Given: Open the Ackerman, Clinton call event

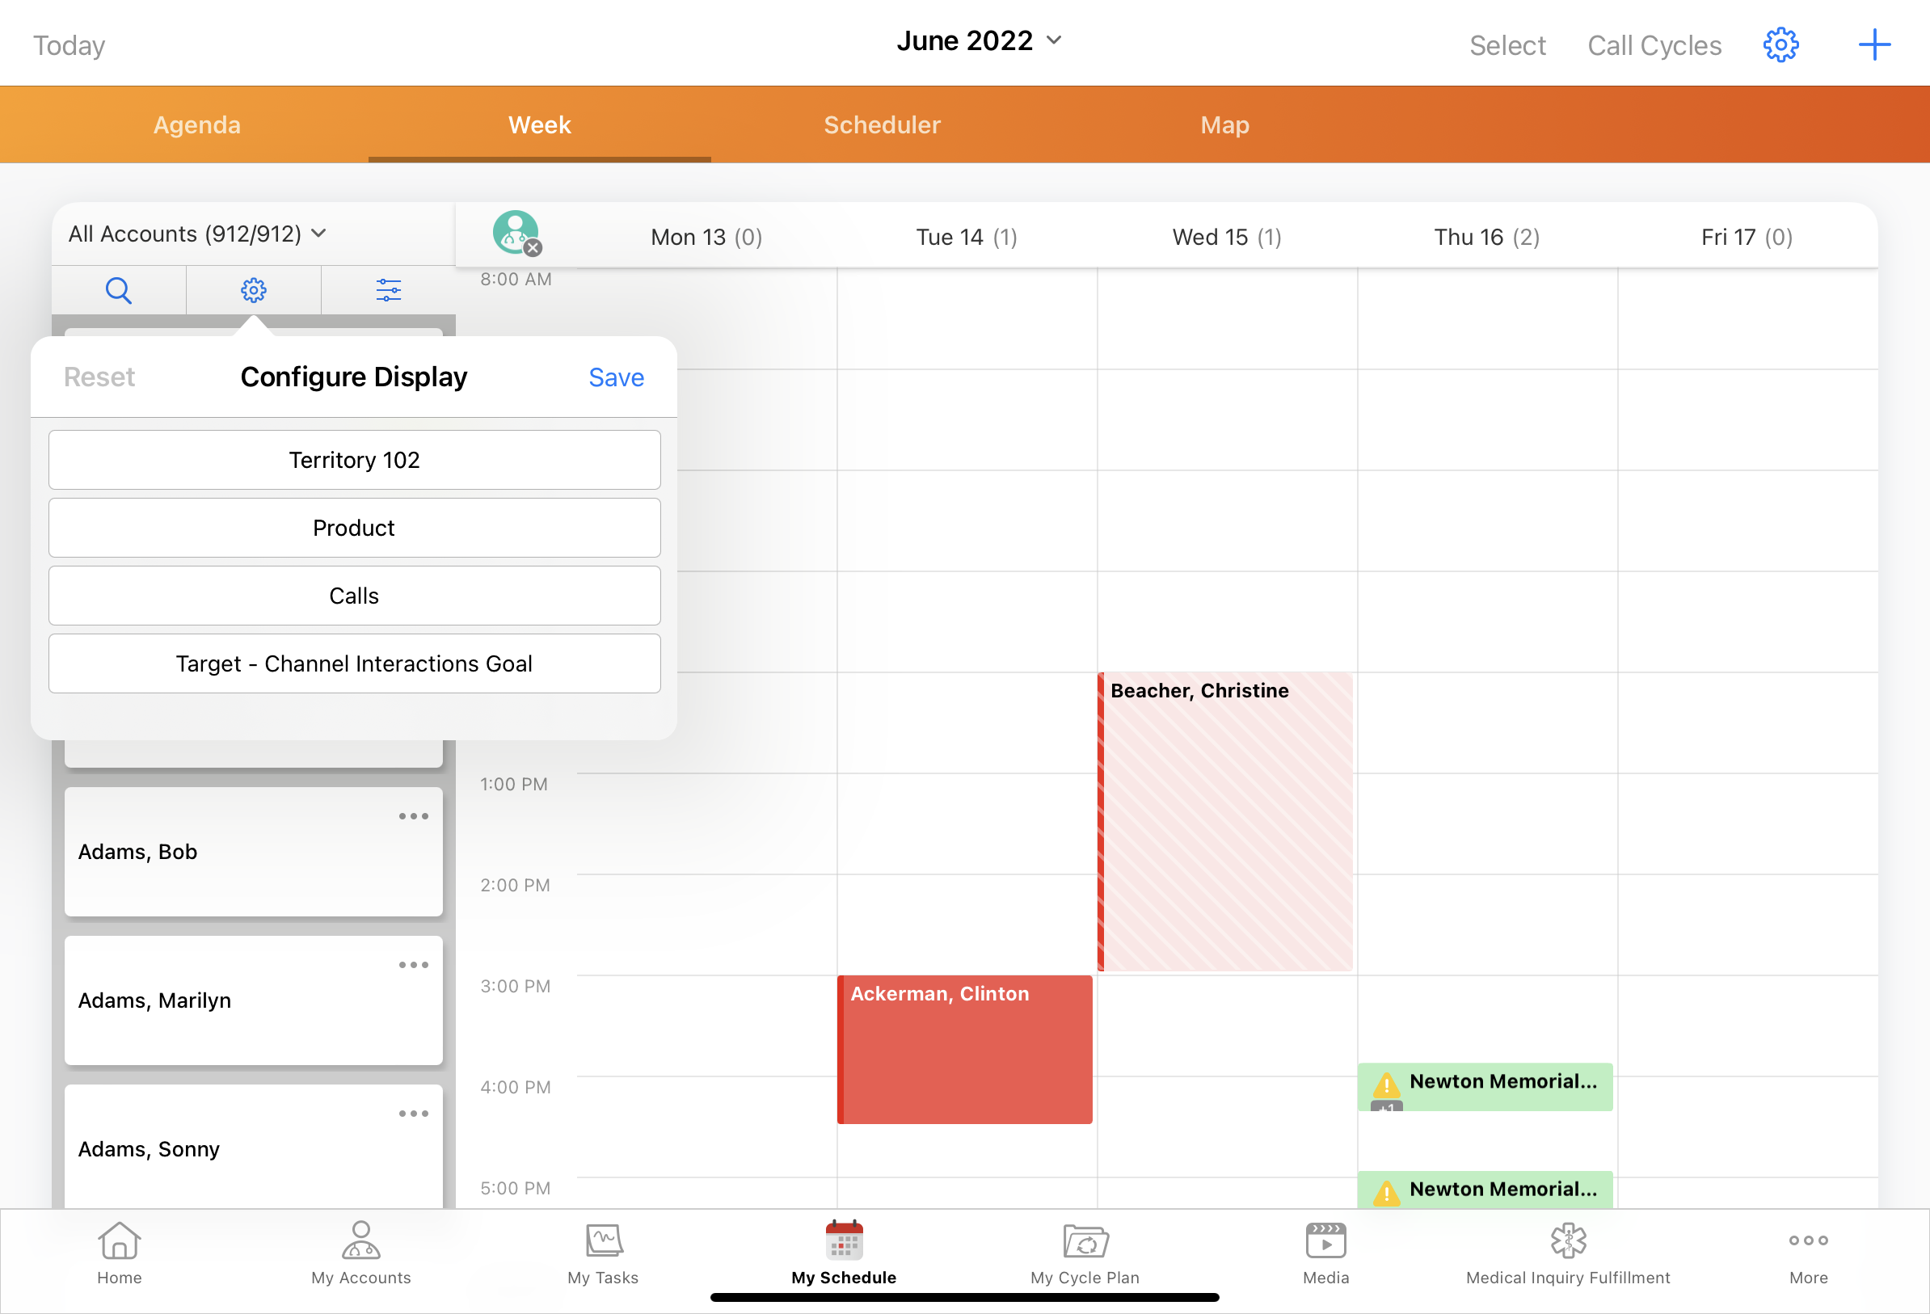Looking at the screenshot, I should 964,1049.
